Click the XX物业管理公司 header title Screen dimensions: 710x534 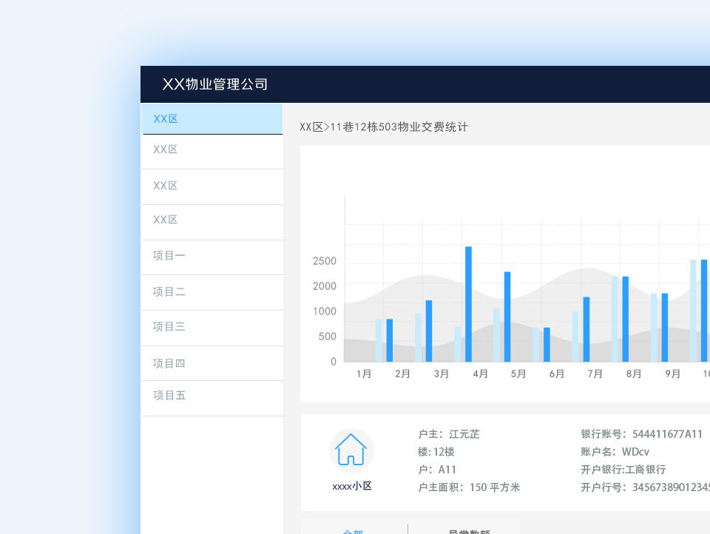click(x=216, y=84)
